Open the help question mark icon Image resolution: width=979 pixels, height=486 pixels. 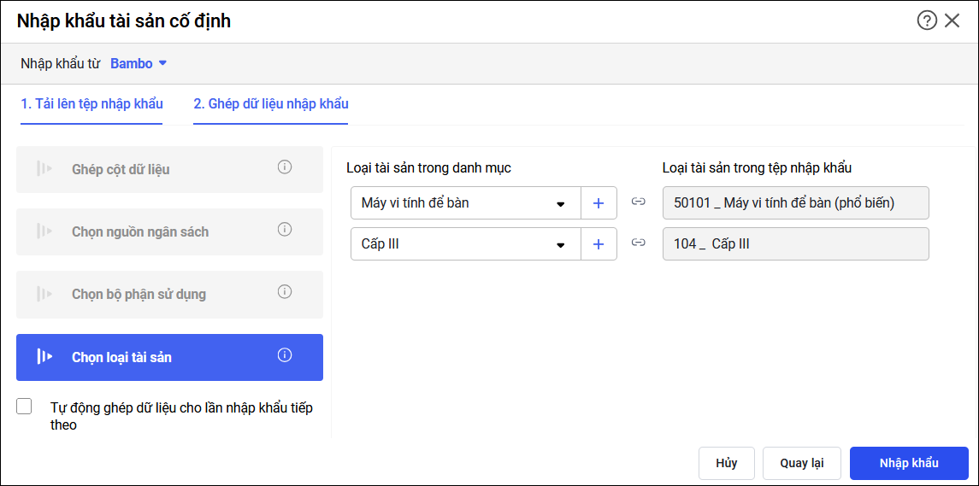coord(927,20)
